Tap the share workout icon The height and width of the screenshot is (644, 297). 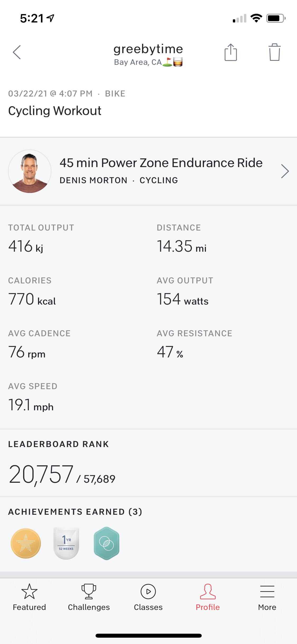230,52
